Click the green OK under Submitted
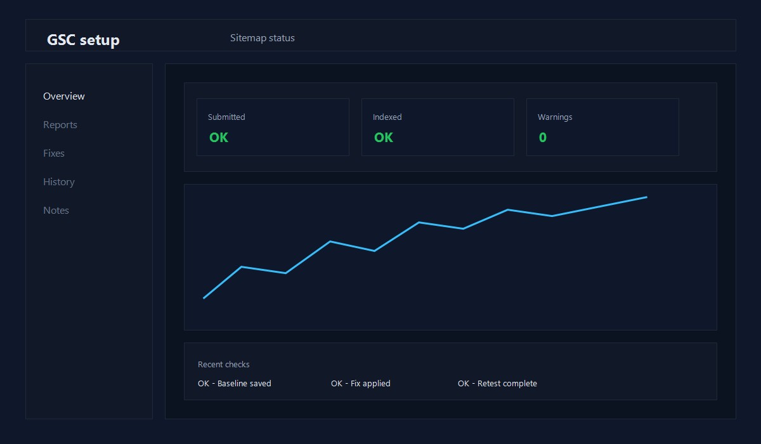The height and width of the screenshot is (444, 761). coord(218,137)
